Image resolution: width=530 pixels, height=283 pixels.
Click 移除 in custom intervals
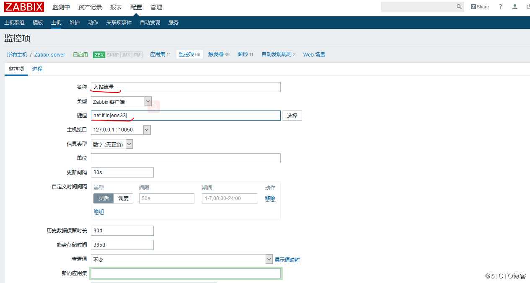click(270, 198)
